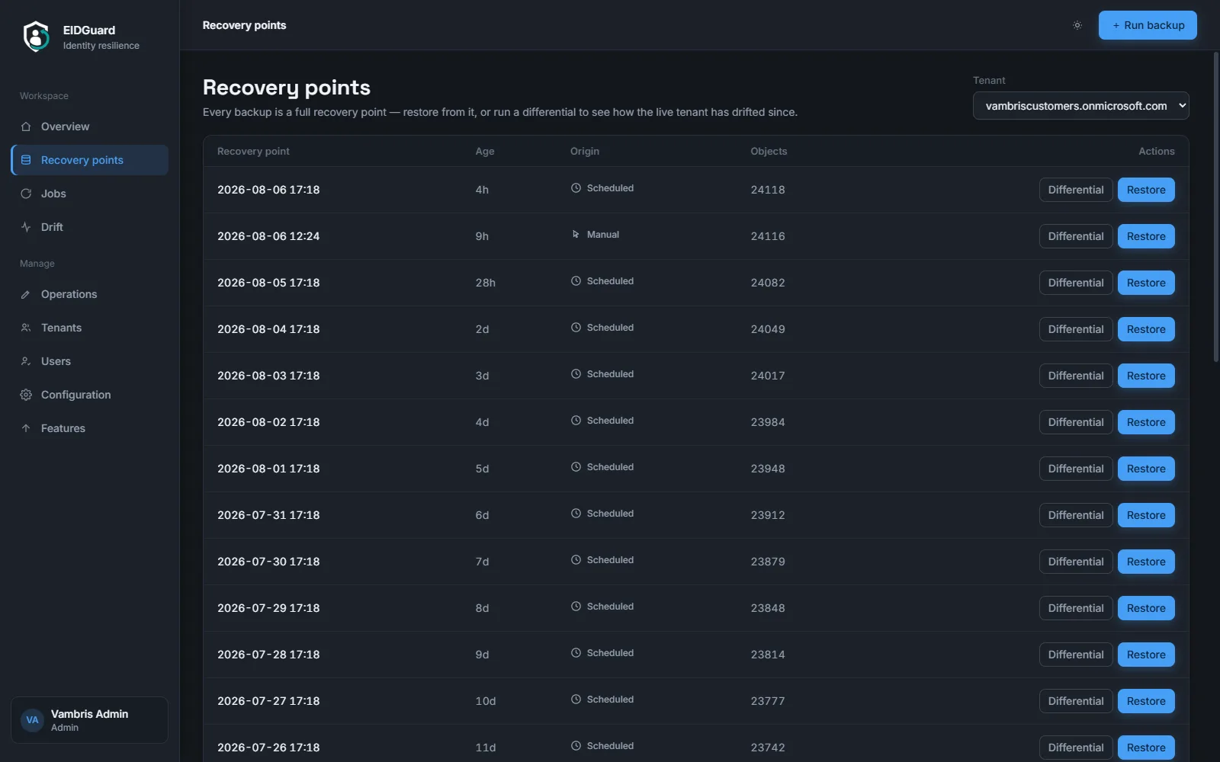
Task: Click the Drift pulse icon in sidebar
Action: [26, 227]
